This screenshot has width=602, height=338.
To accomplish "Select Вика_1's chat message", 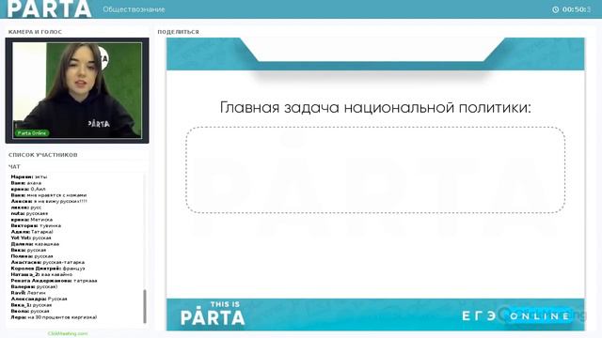I will pyautogui.click(x=31, y=305).
